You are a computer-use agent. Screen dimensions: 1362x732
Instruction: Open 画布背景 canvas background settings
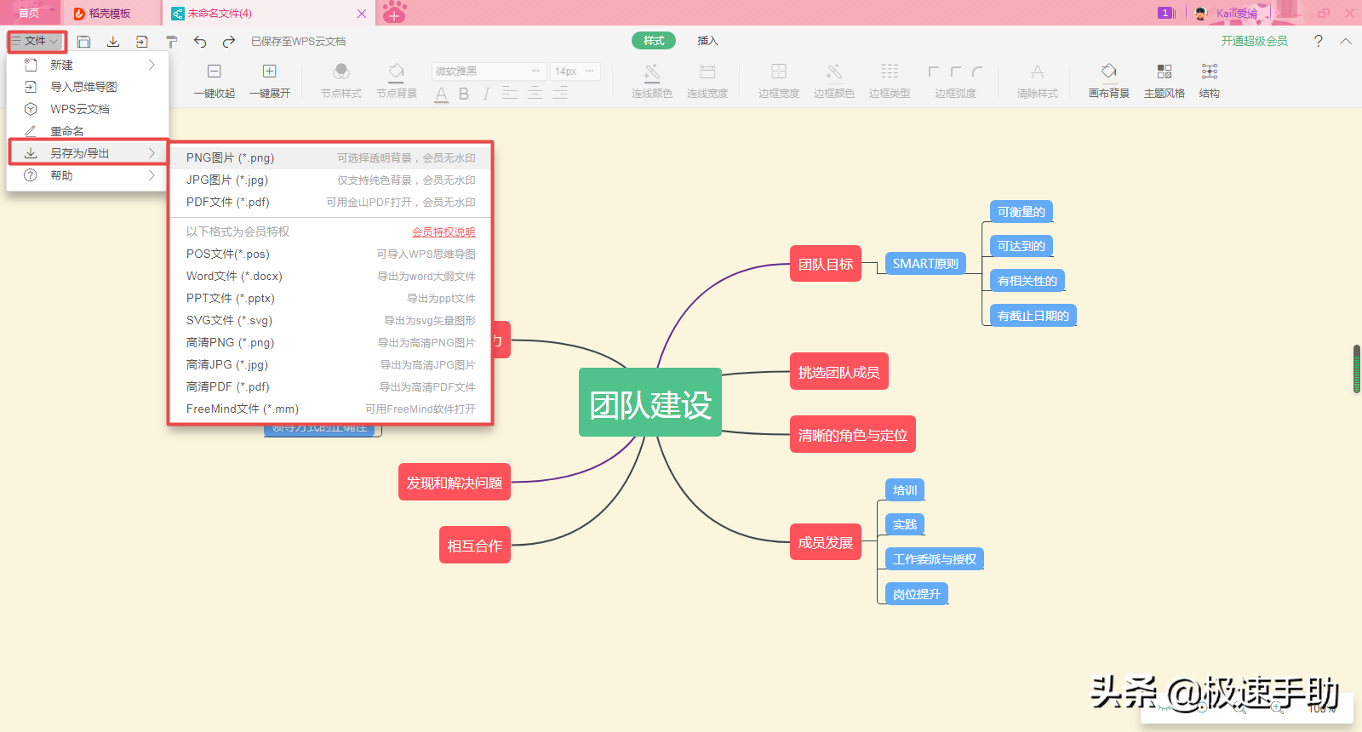click(x=1109, y=81)
